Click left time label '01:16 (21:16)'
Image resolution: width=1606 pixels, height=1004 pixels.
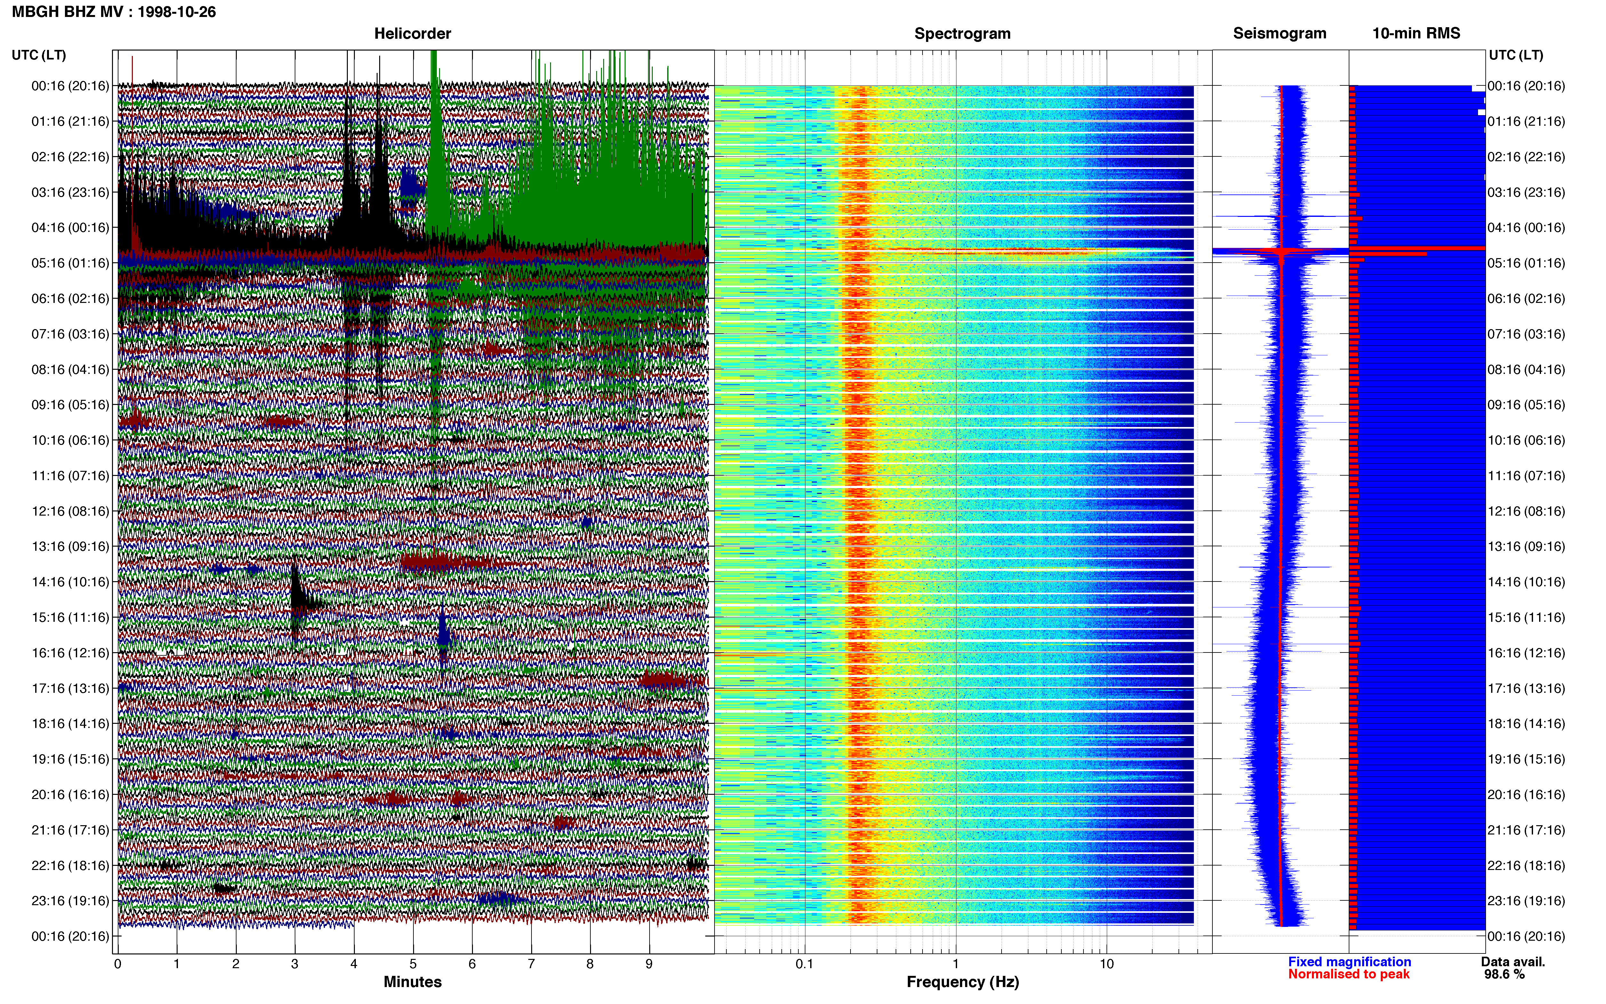pos(70,122)
